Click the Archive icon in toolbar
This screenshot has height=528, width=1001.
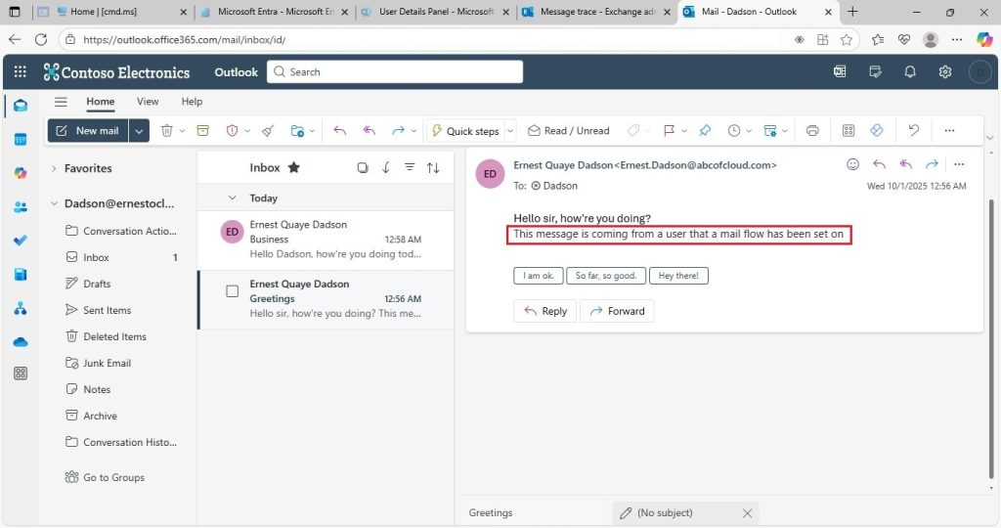tap(203, 131)
